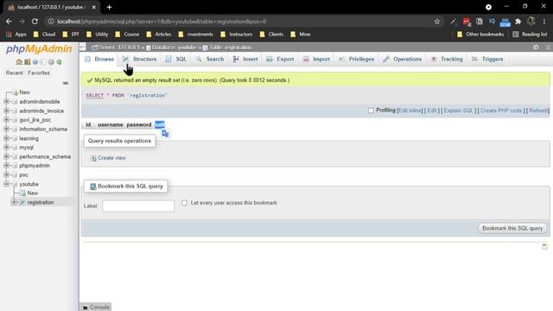Switch to Structure tab
This screenshot has height=311, width=553.
click(139, 60)
